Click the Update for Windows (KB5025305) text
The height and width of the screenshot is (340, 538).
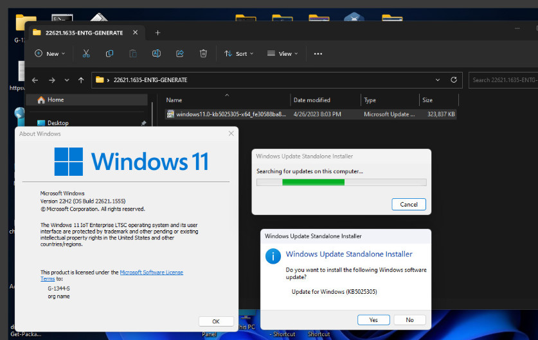tap(334, 292)
